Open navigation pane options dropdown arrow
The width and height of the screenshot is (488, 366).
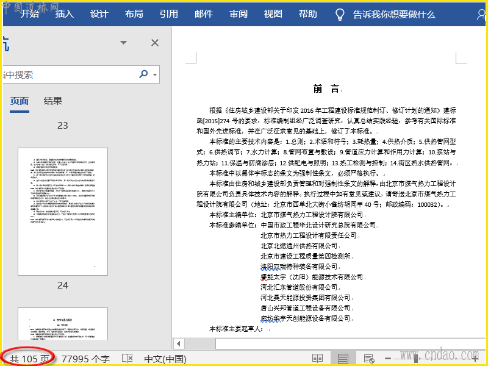click(x=124, y=43)
